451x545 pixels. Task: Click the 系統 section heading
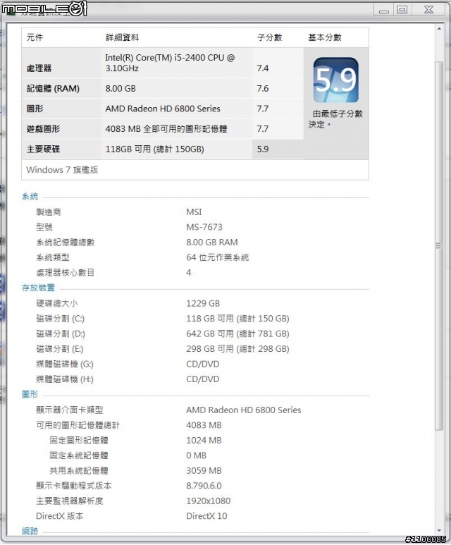pos(30,197)
